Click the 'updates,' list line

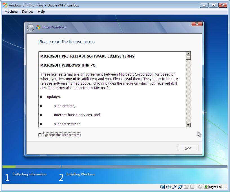tap(54, 97)
